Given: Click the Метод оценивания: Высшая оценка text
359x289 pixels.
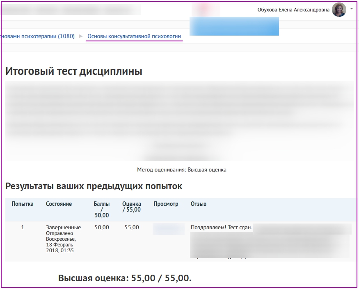Looking at the screenshot, I should [x=181, y=169].
